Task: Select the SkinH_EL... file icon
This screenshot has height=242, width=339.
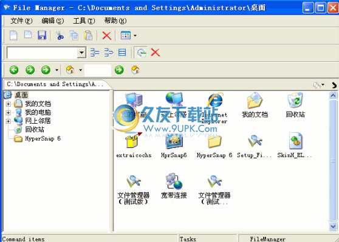Action: coord(295,141)
